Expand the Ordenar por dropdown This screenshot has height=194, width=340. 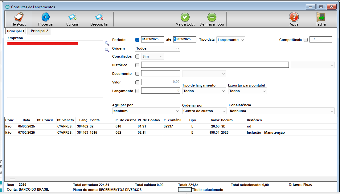204,111
